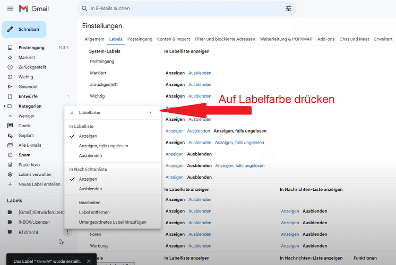Click the Alle E-Mails icon

[10, 145]
